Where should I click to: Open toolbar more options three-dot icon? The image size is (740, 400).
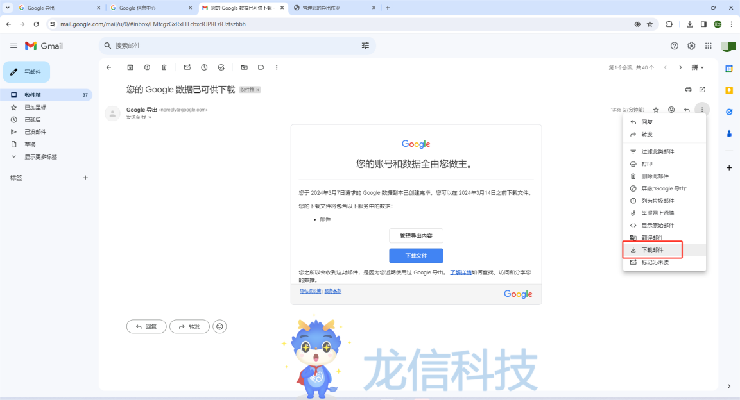point(277,67)
